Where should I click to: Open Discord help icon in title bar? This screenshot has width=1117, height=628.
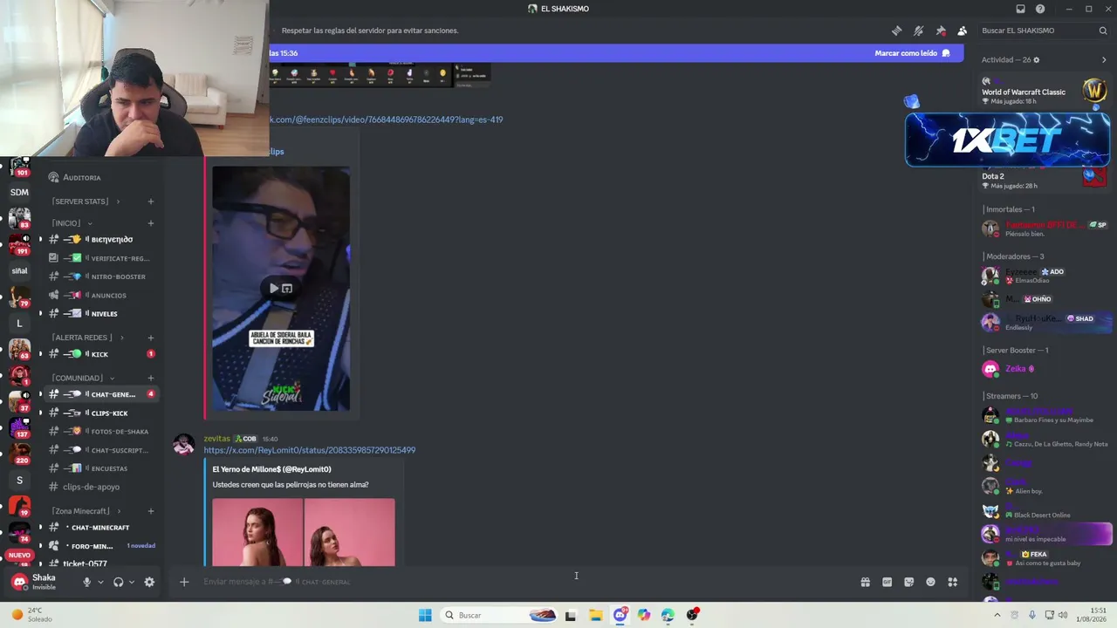[x=1040, y=9]
